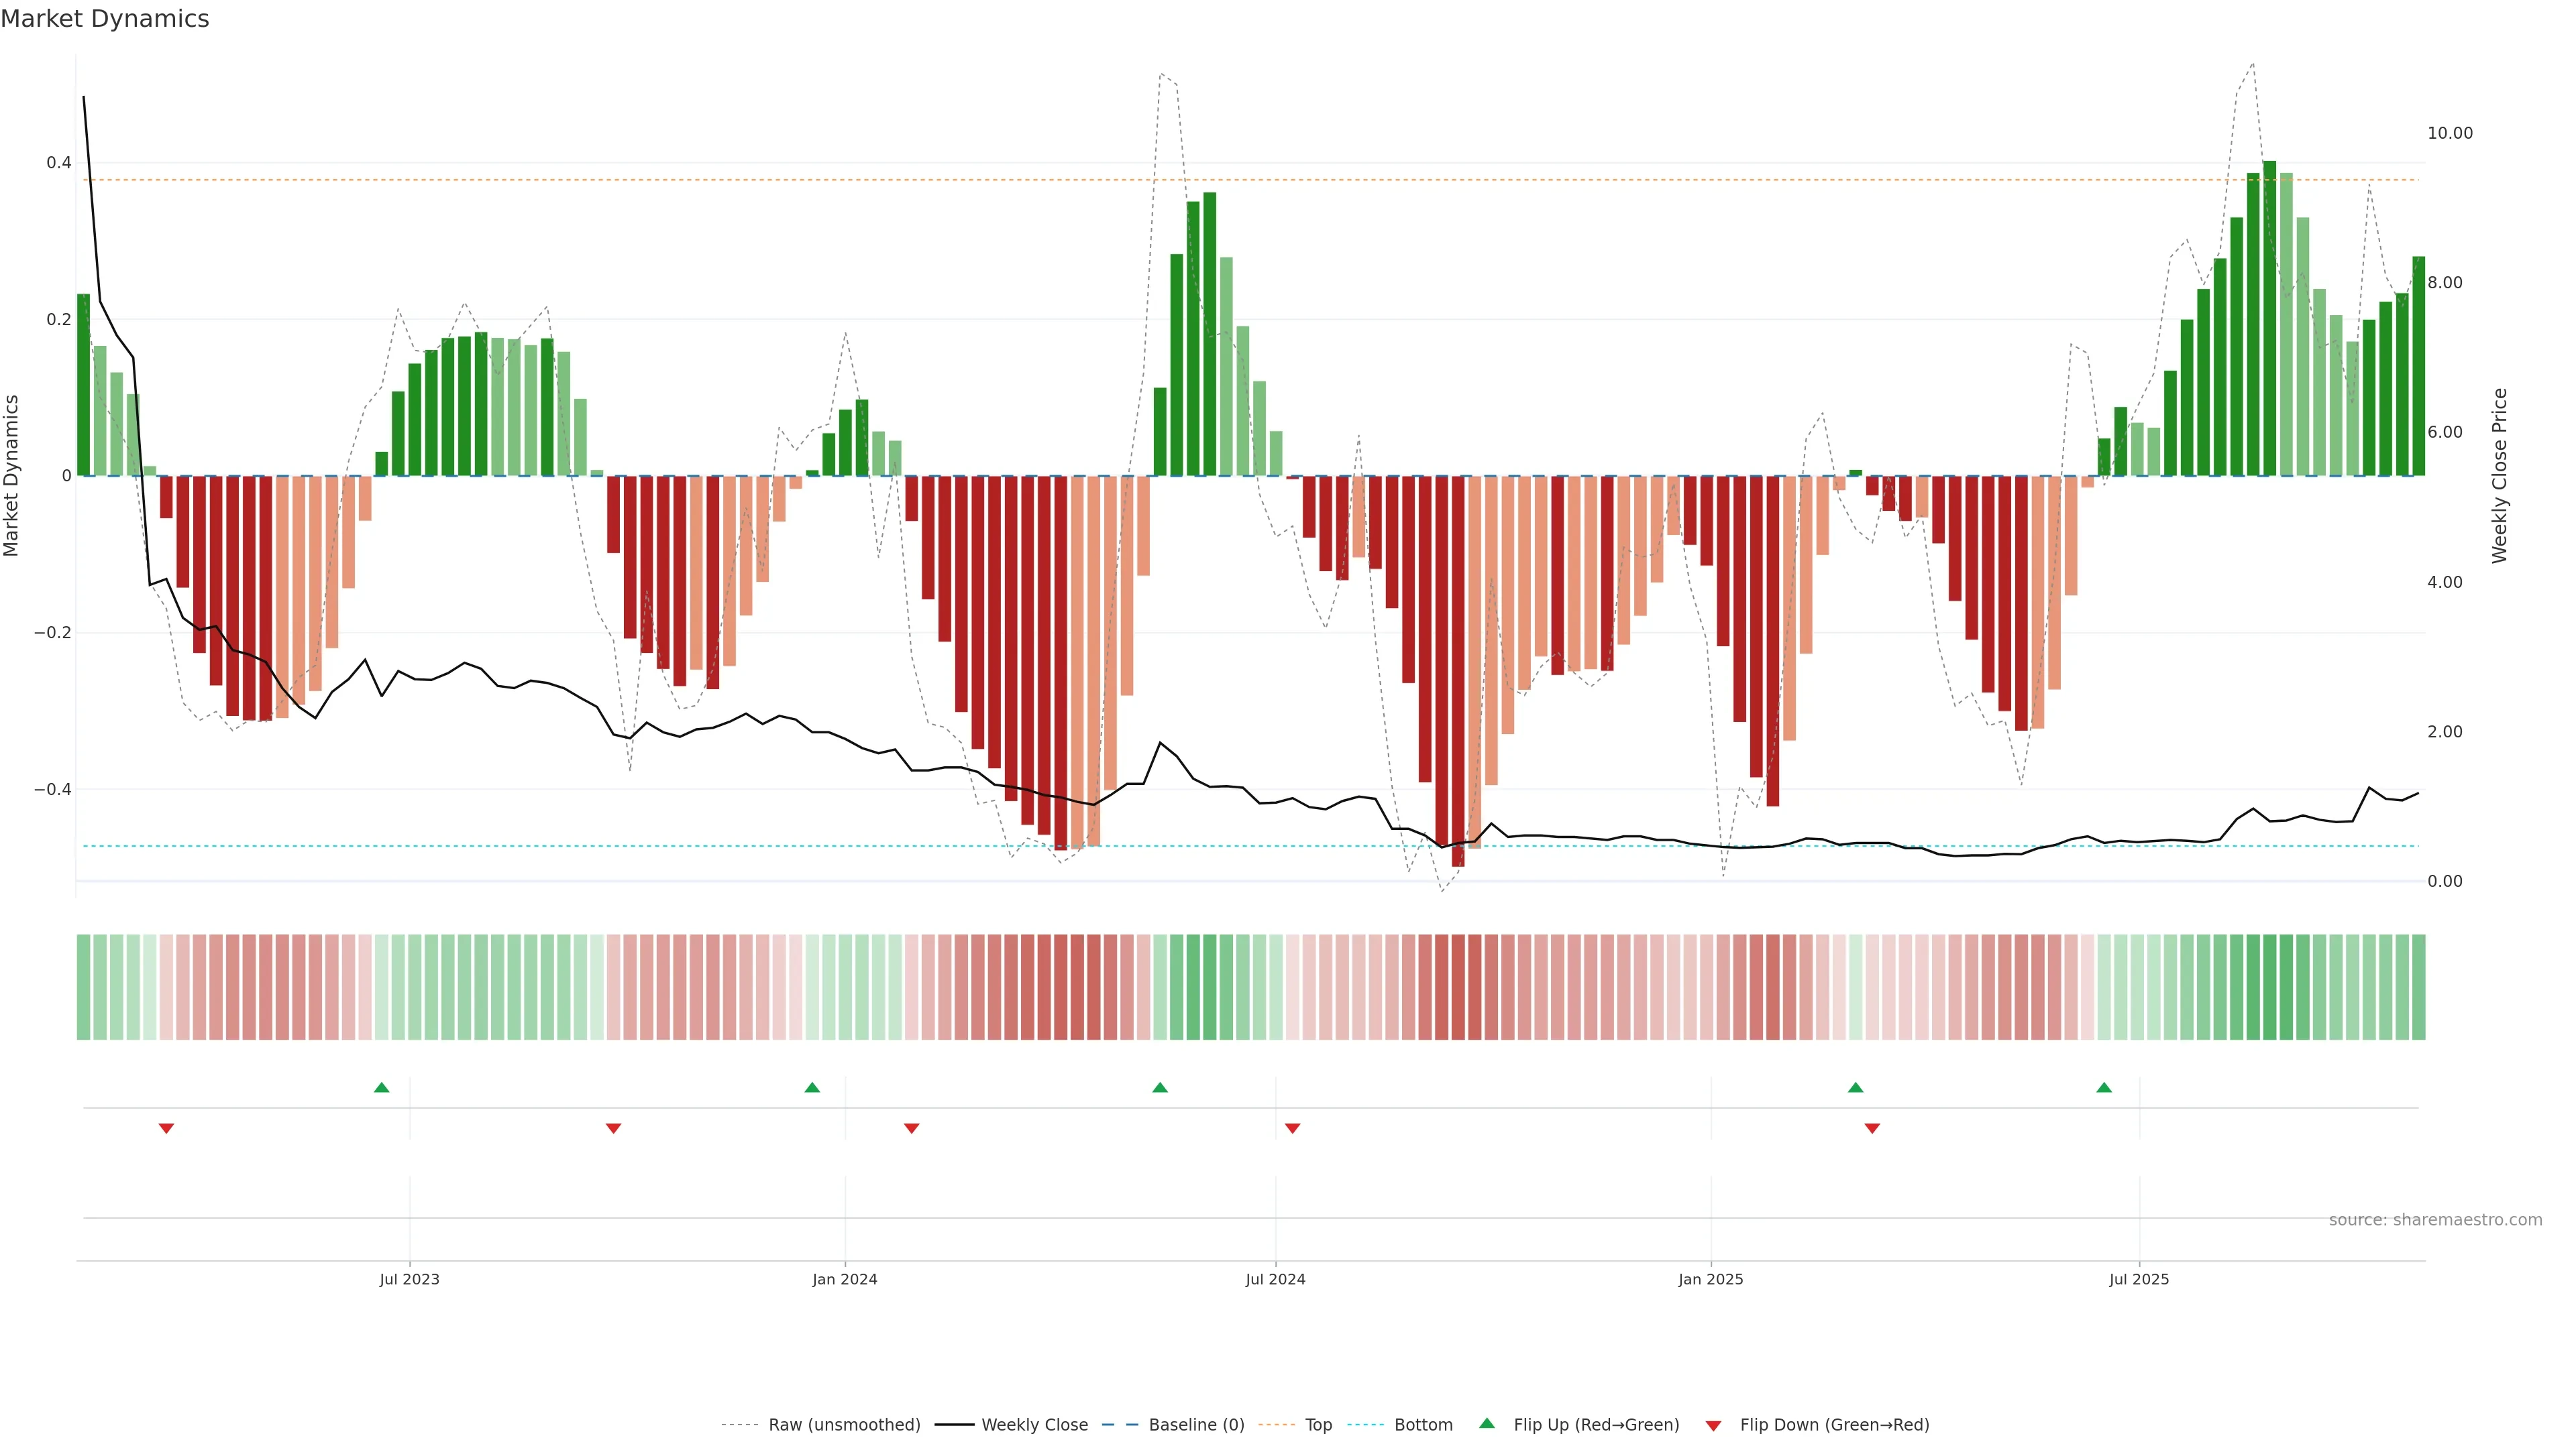Click the green flip-up triangle nearest Jul 2023
The image size is (2576, 1448).
pyautogui.click(x=381, y=1087)
